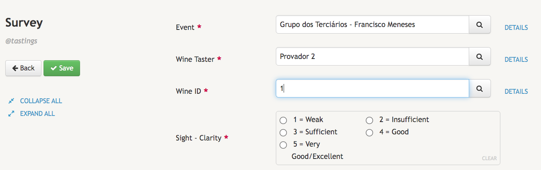Click the collapse arrows icon beside Collapse All

(x=11, y=101)
